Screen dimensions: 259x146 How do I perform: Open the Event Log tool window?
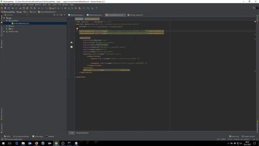point(234,136)
